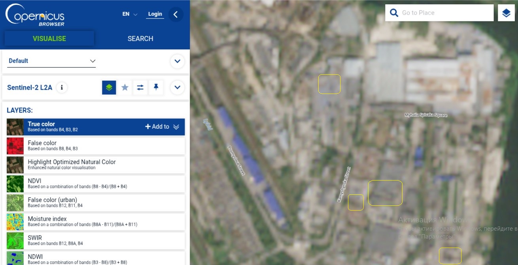Open the effects sliders icon
Image resolution: width=518 pixels, height=265 pixels.
click(x=140, y=87)
